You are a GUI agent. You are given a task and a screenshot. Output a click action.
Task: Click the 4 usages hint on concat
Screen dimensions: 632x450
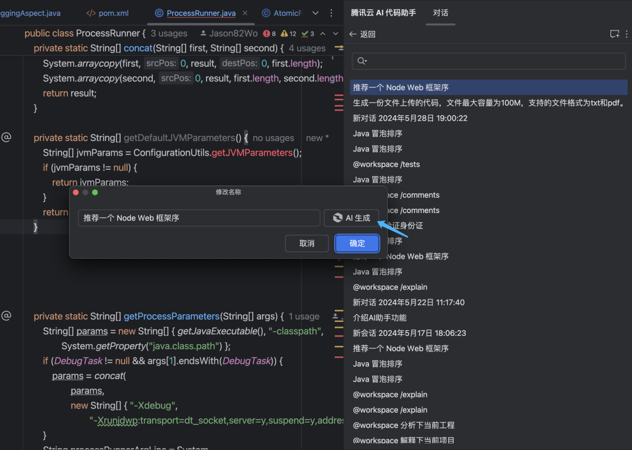pyautogui.click(x=307, y=49)
